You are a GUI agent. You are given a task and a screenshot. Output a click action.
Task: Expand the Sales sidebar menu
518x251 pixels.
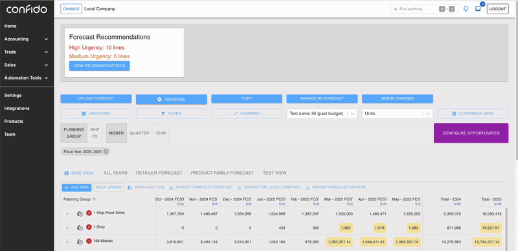tap(27, 65)
